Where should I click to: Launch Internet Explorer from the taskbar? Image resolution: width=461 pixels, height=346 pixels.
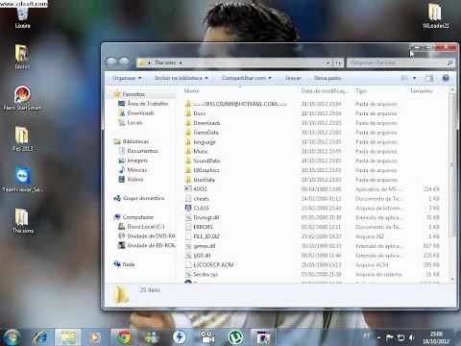(x=39, y=337)
